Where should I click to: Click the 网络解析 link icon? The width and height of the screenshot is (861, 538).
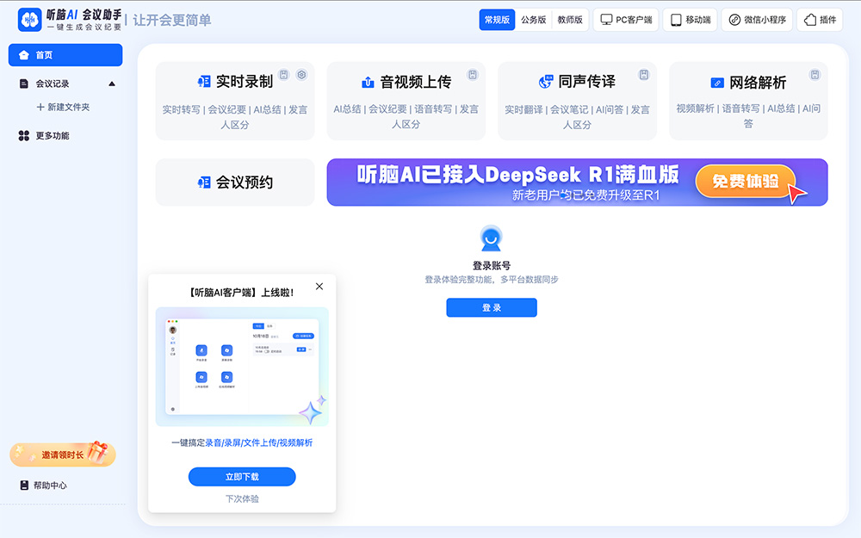pos(717,83)
